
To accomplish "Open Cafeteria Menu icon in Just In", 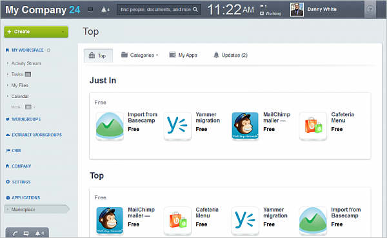I will [313, 126].
